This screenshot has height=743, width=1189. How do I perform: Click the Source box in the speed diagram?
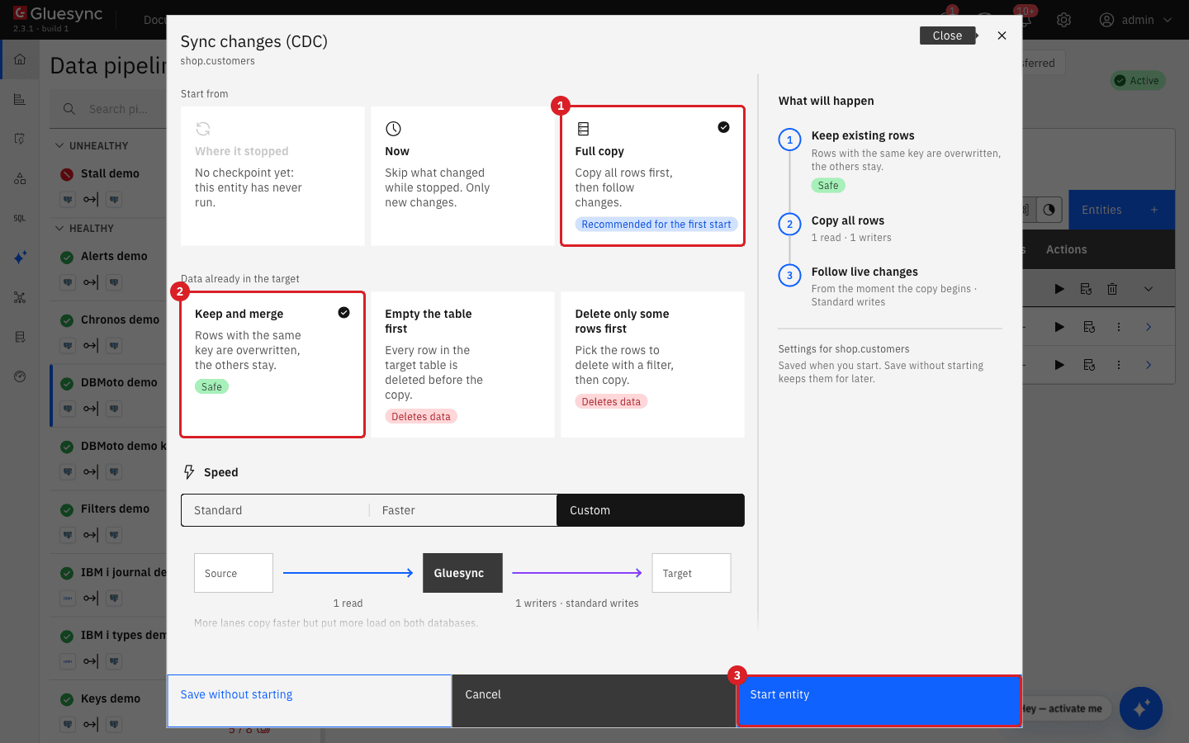pos(234,573)
